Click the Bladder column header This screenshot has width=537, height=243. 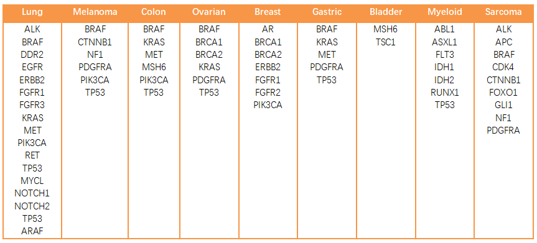coord(385,12)
